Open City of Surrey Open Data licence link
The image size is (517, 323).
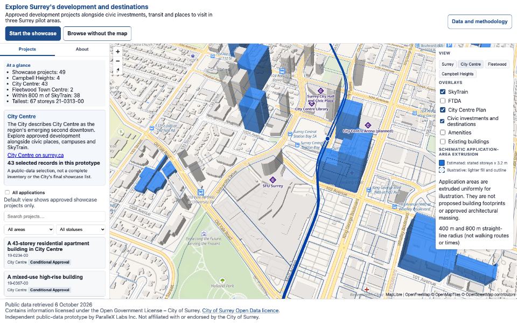point(240,311)
